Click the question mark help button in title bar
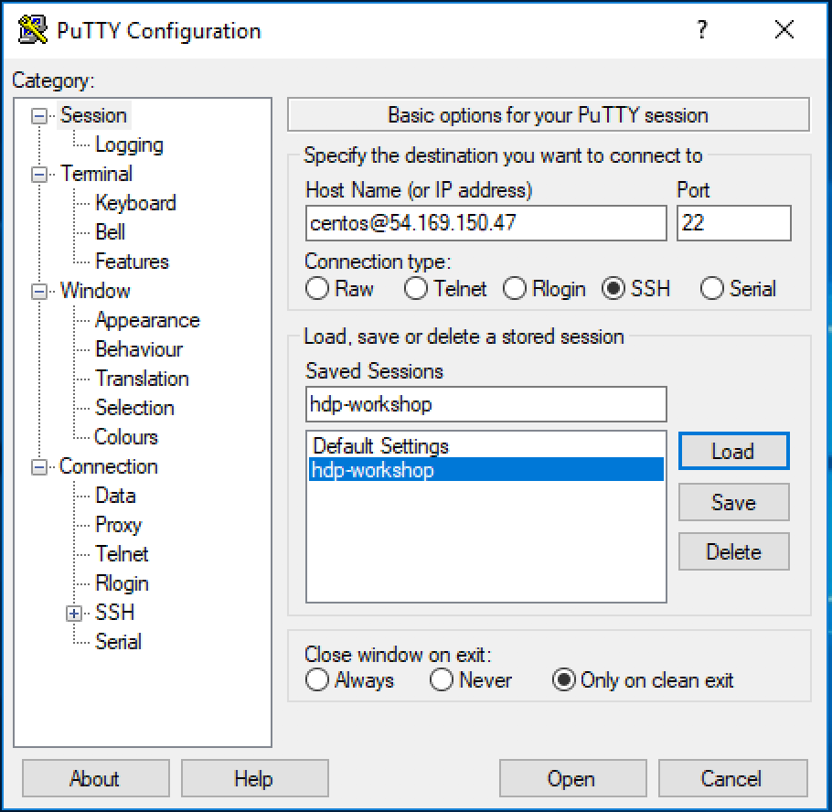This screenshot has width=832, height=812. tap(702, 30)
